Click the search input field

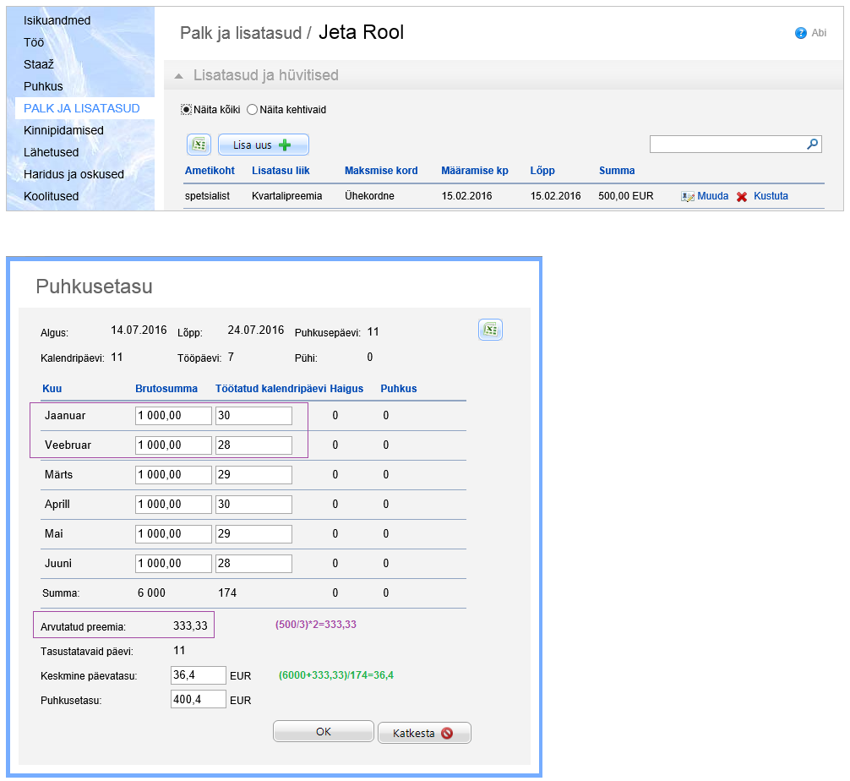pyautogui.click(x=736, y=144)
